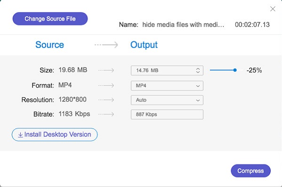The width and height of the screenshot is (282, 187).
Task: Click the 'Format:' label
Action: click(43, 85)
